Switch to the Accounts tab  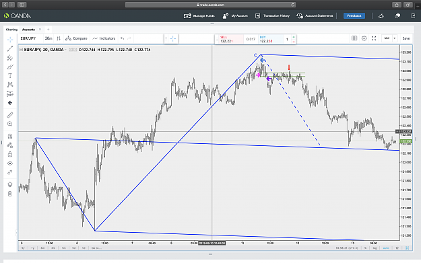(28, 30)
